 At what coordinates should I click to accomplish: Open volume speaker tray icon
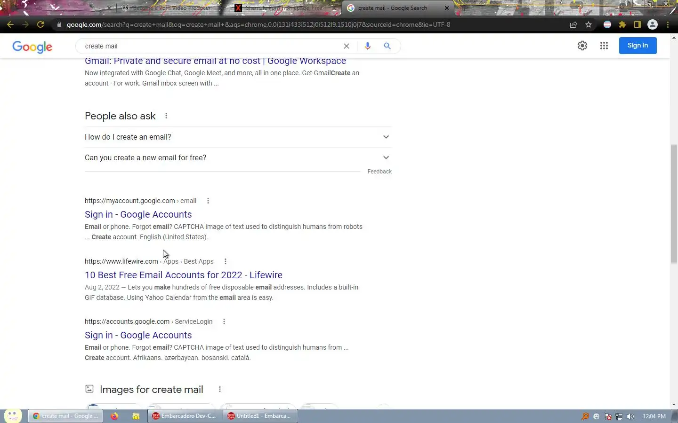click(630, 416)
